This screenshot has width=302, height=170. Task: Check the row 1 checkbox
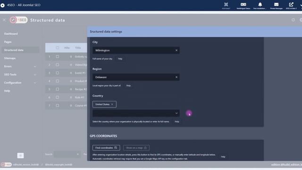(x=58, y=57)
